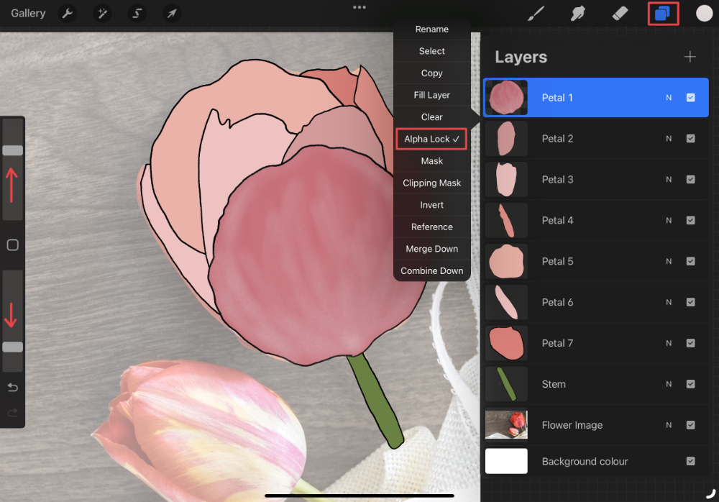Select the Adjustments magic wand tool
This screenshot has height=502, width=719.
point(101,13)
